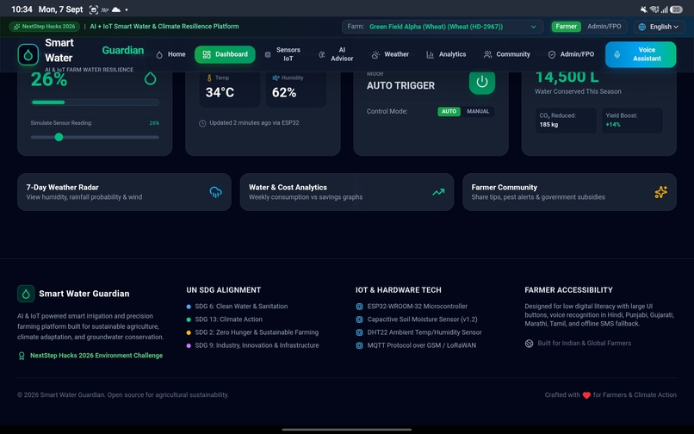Click SDG 9: Industry, Innovation & Infrastructure
Screen dimensions: 694x434
tap(257, 345)
